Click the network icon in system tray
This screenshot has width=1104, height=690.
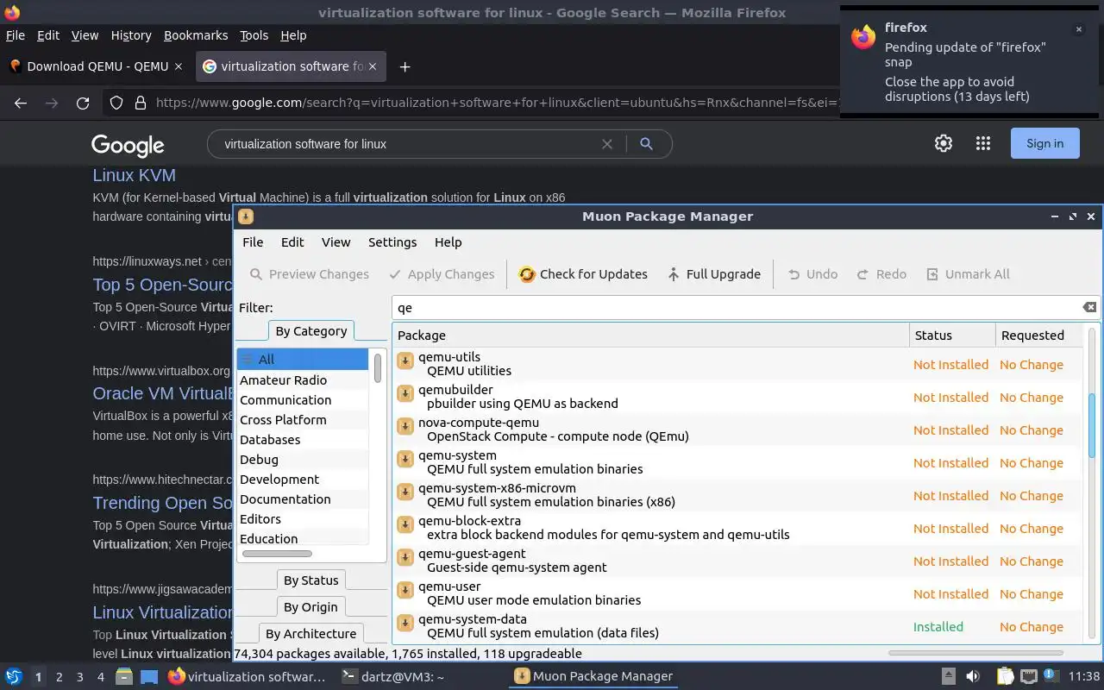tap(1029, 676)
